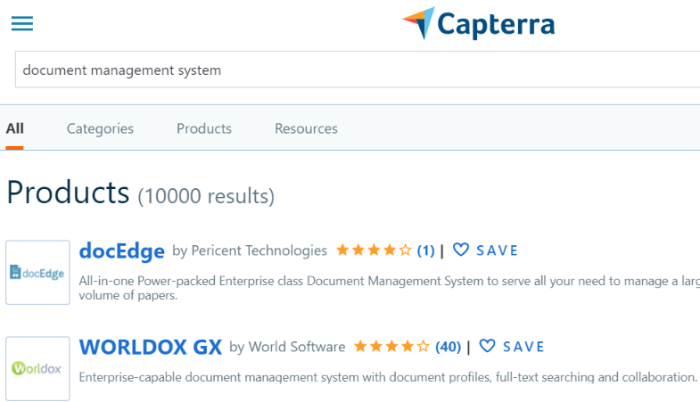700x402 pixels.
Task: Click the search input field
Action: [357, 70]
